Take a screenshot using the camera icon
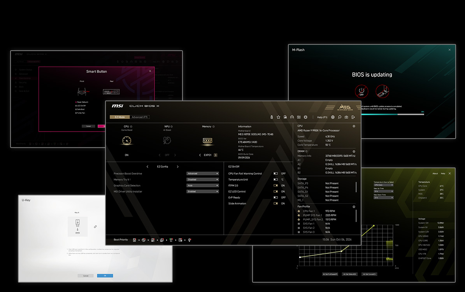This screenshot has width=465, height=292. click(x=347, y=117)
